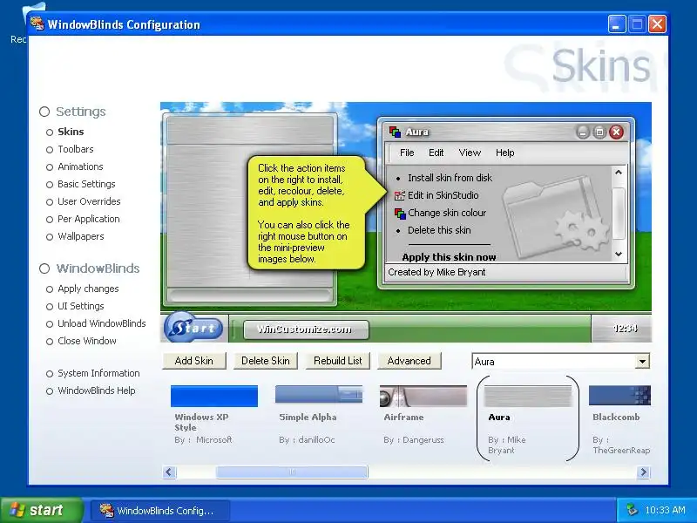697x523 pixels.
Task: Click the action list scroll-up arrow
Action: (619, 172)
